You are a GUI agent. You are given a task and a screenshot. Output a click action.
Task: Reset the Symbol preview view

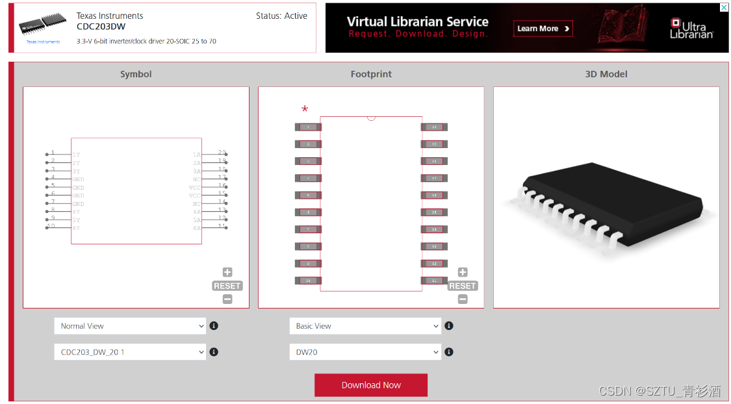coord(227,286)
